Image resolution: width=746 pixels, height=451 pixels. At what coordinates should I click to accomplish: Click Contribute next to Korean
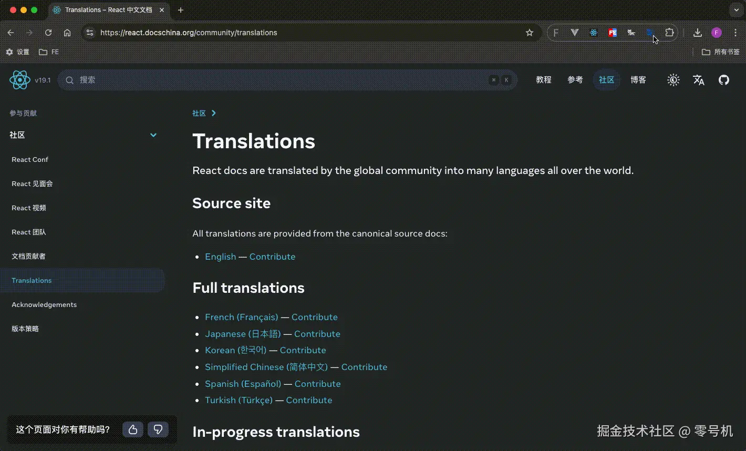pos(303,350)
